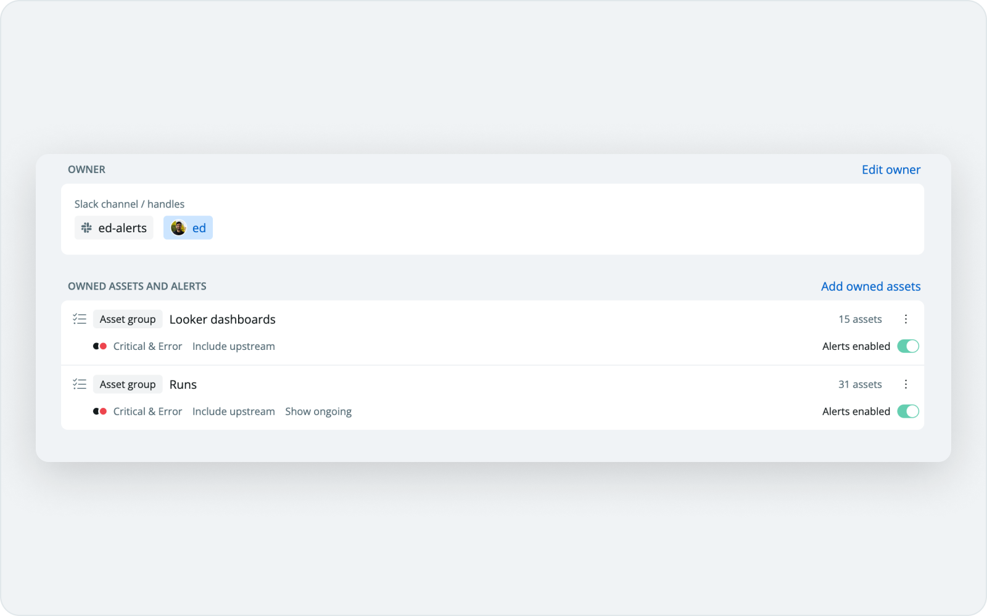
Task: Select the Asset group label for Runs
Action: coord(127,384)
